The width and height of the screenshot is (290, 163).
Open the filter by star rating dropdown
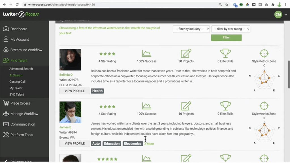click(231, 29)
